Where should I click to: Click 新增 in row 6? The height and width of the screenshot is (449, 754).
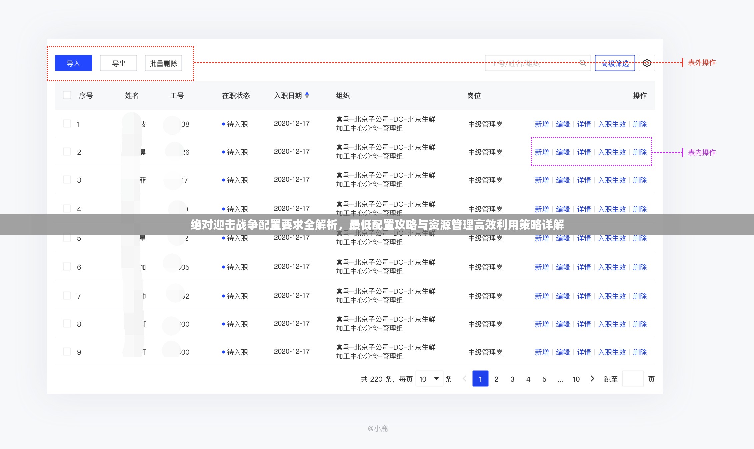[542, 267]
